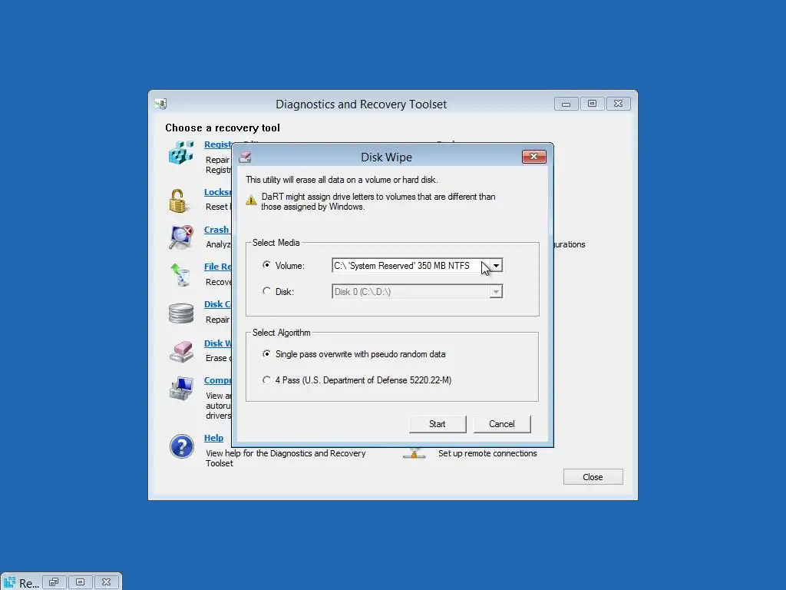This screenshot has width=786, height=590.
Task: Click the Crash Analyzer magnifier icon
Action: pyautogui.click(x=181, y=237)
